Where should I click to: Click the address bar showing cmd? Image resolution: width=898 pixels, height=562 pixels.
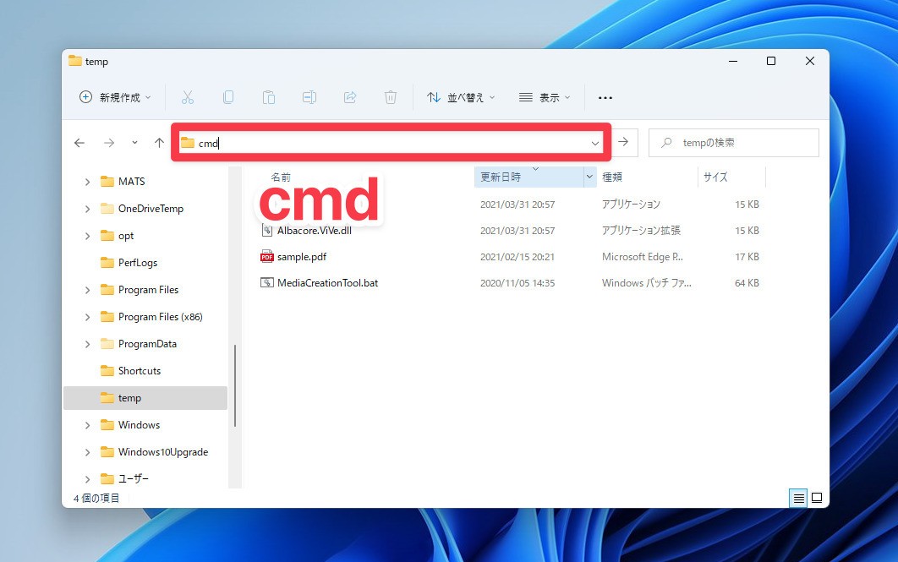(392, 143)
